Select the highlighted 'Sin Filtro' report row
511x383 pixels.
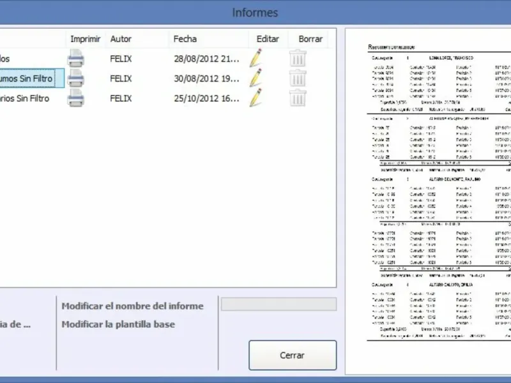tap(32, 78)
